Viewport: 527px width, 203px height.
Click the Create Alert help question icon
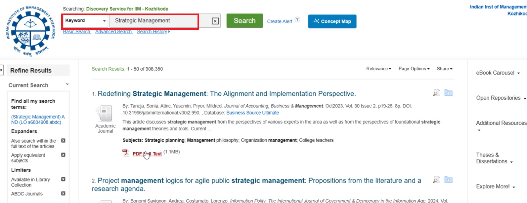[297, 19]
